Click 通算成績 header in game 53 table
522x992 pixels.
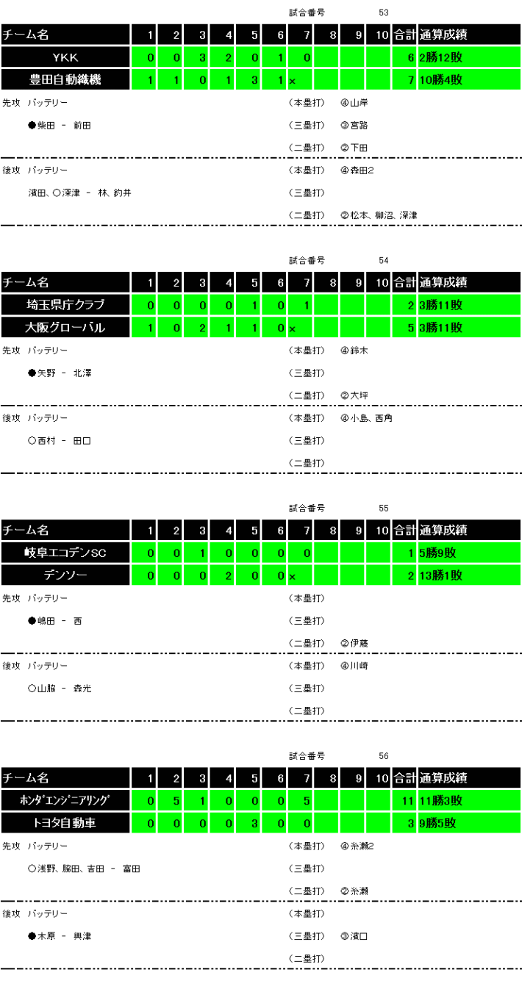(x=469, y=35)
